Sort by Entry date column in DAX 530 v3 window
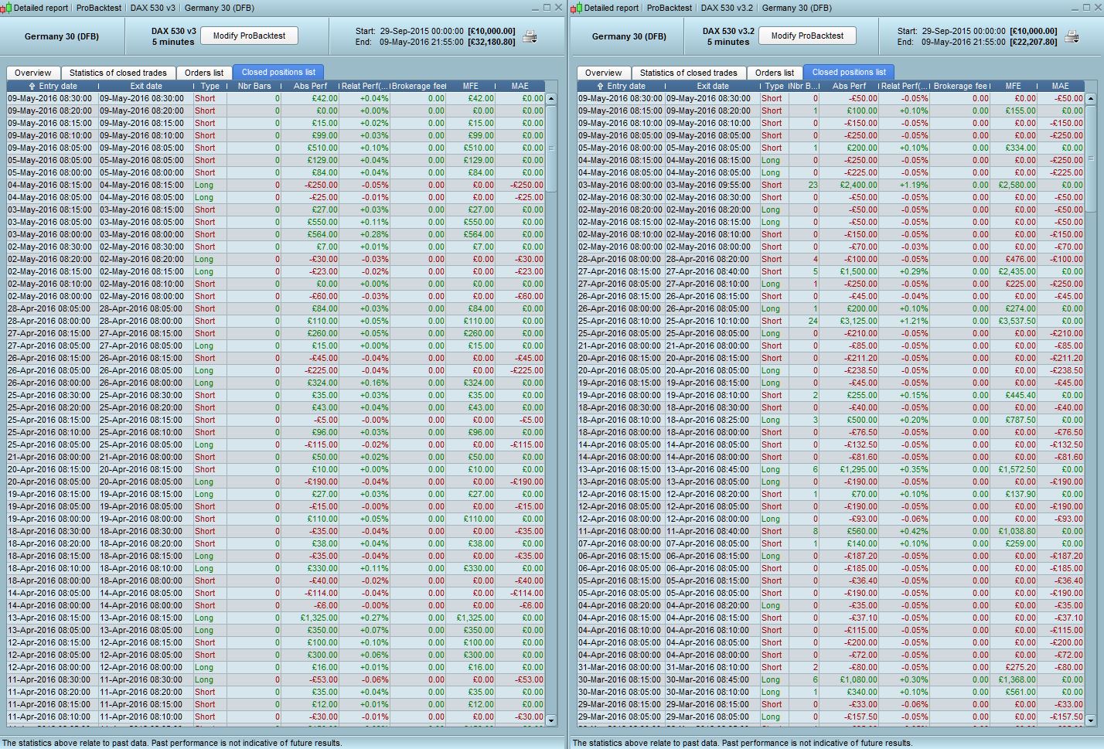 click(x=53, y=86)
